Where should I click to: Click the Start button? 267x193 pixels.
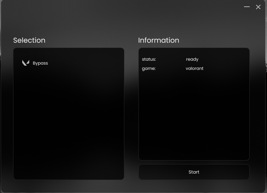click(194, 172)
